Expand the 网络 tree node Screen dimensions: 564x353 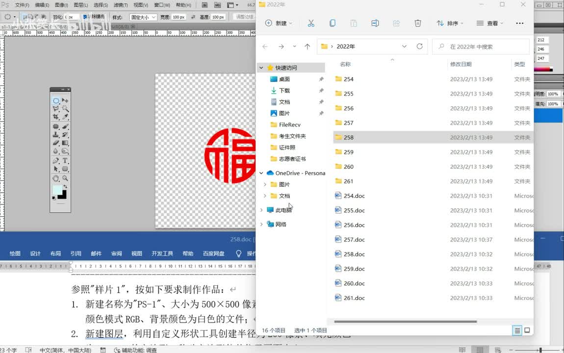tap(261, 225)
